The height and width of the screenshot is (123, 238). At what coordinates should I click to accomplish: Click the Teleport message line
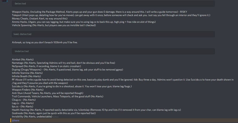click(111, 15)
